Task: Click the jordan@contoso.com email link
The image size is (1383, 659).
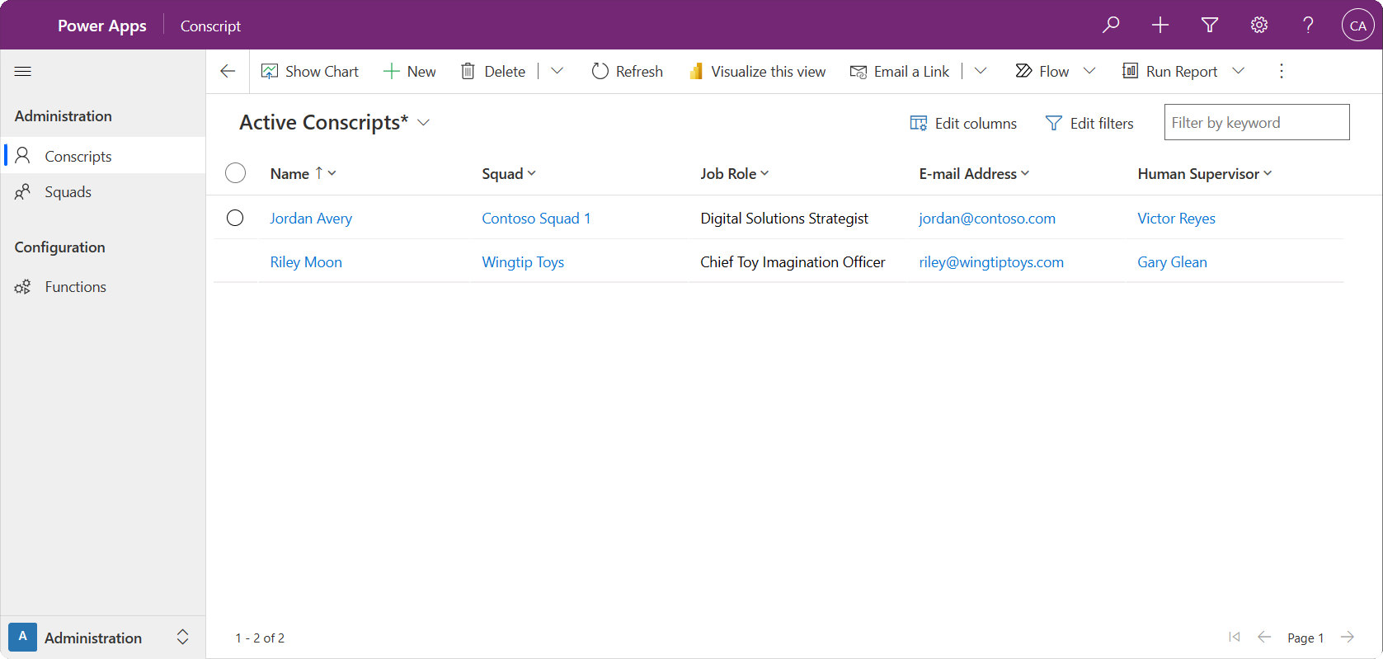Action: click(987, 219)
